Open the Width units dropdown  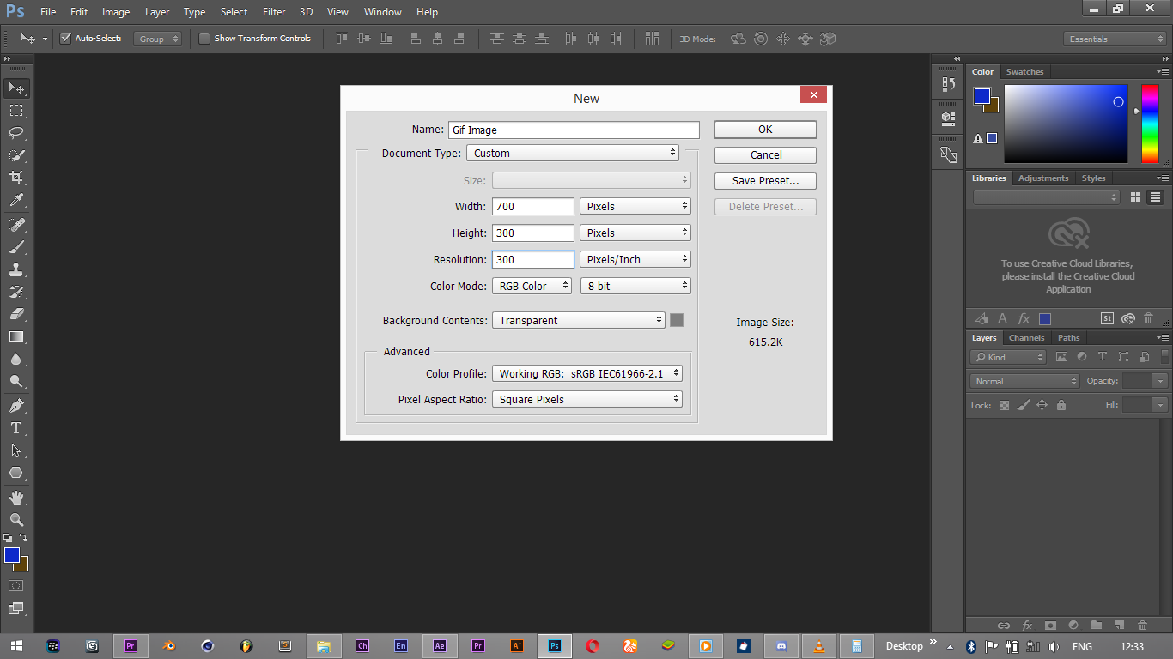[x=635, y=206]
